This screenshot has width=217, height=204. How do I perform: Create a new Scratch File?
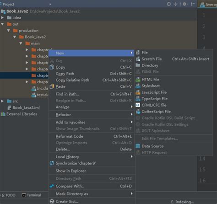[x=174, y=59]
